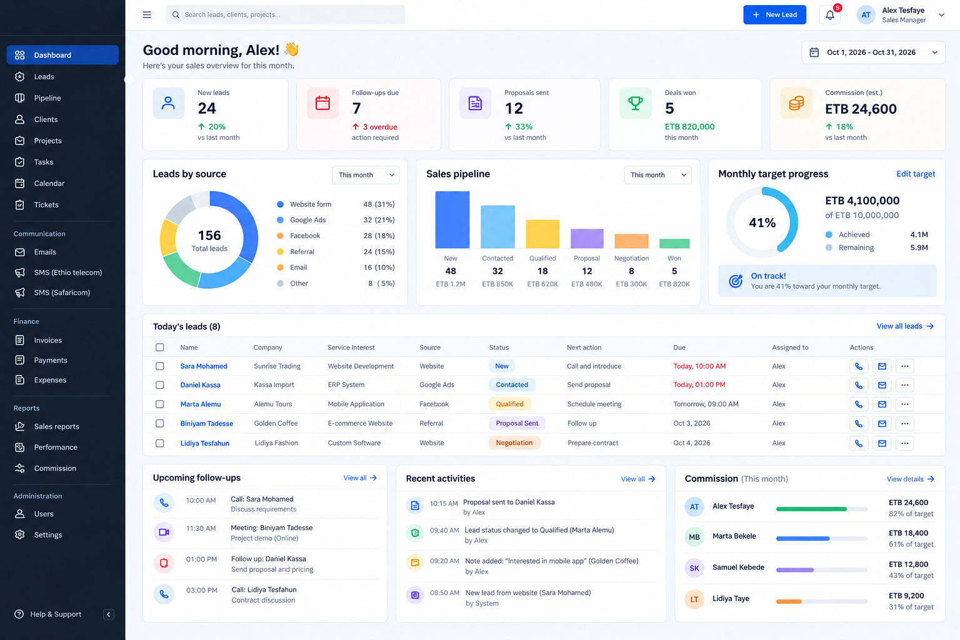Open View details for Commission
Viewport: 960px width, 640px height.
[911, 479]
